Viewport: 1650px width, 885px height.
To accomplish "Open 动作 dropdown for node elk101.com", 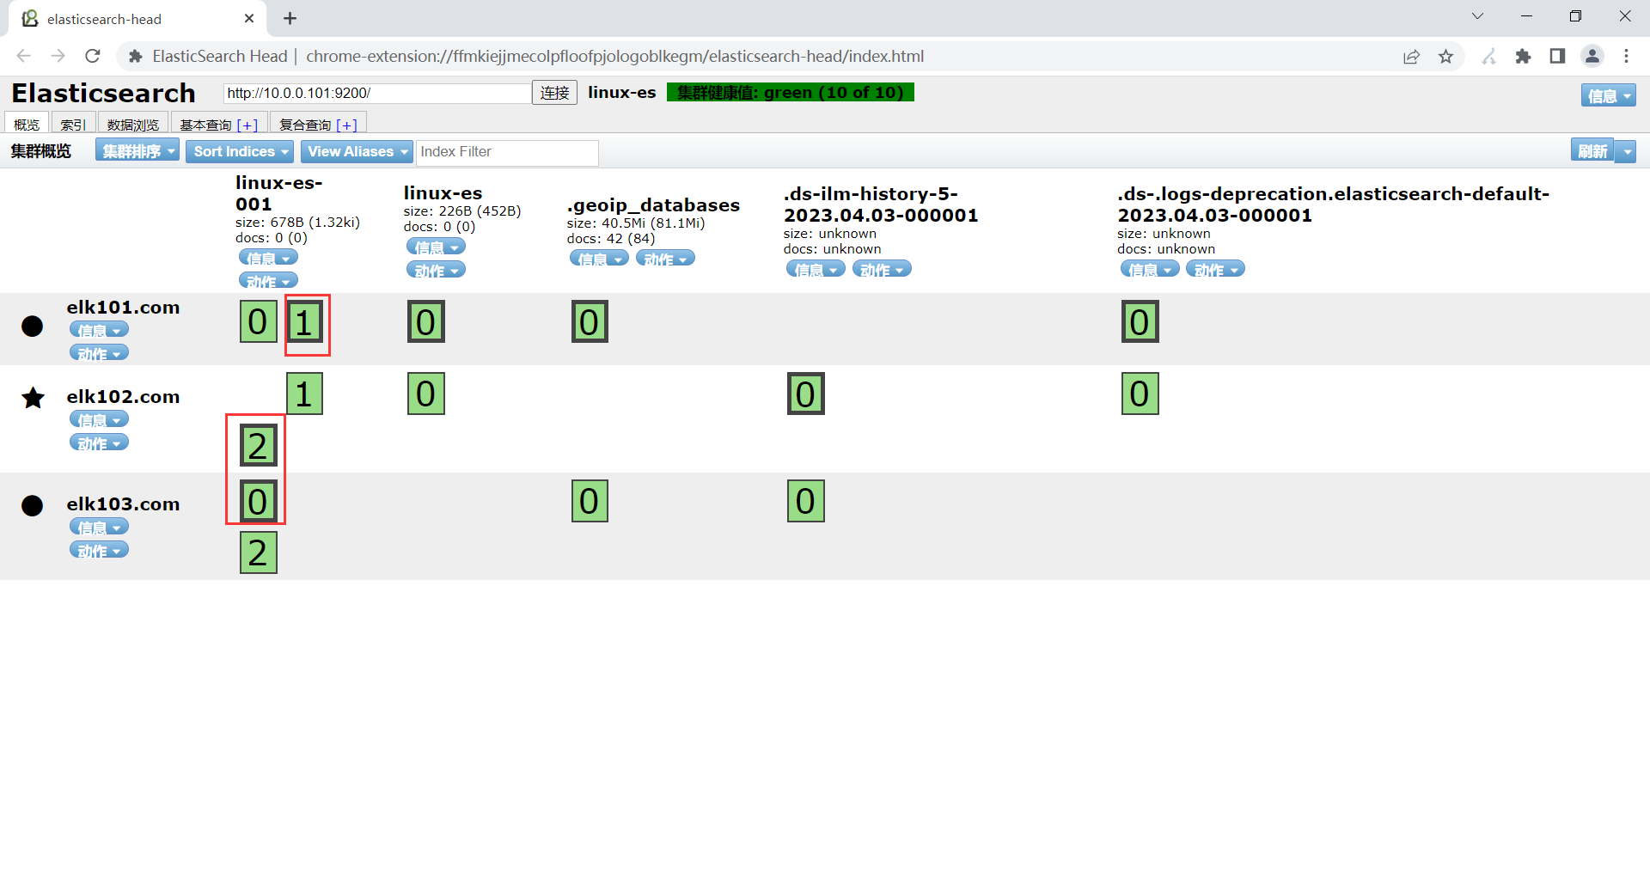I will click(99, 353).
